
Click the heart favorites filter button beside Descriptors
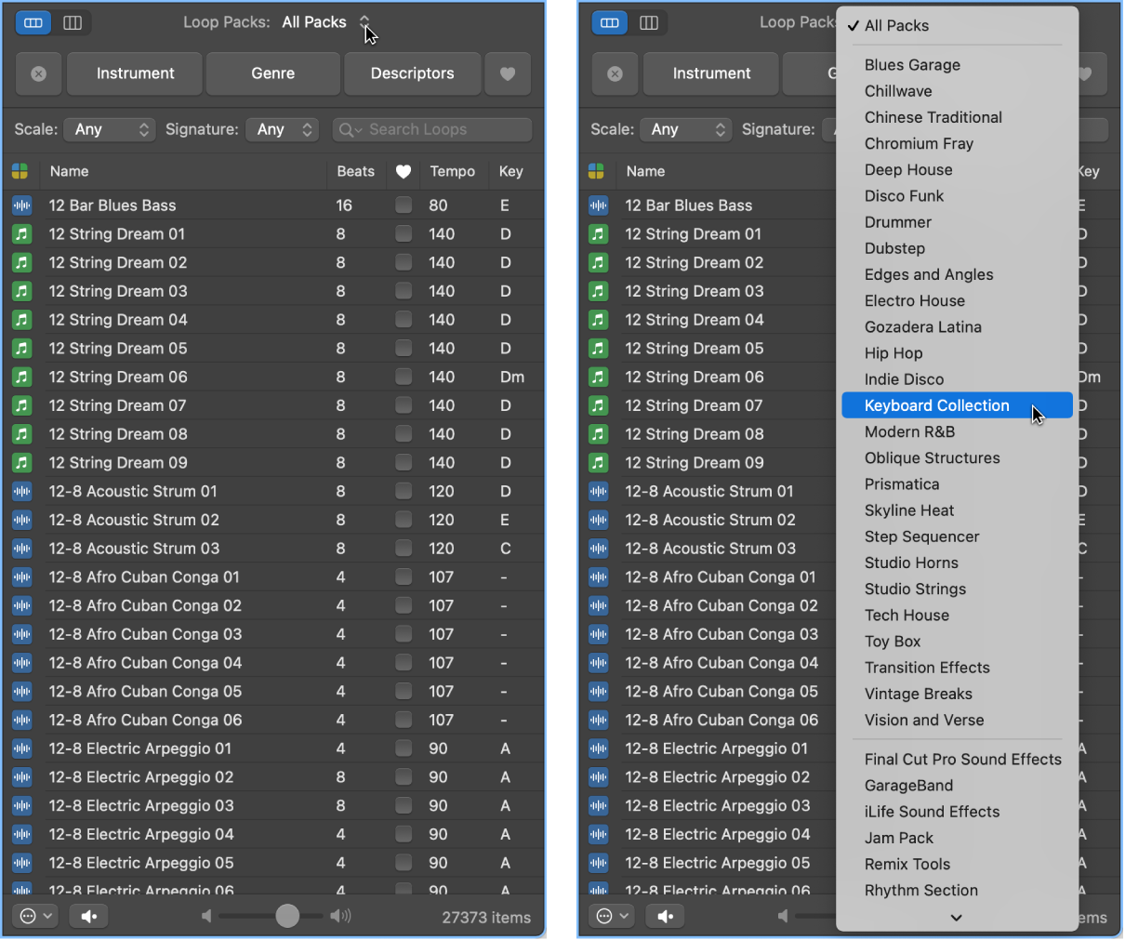(508, 73)
